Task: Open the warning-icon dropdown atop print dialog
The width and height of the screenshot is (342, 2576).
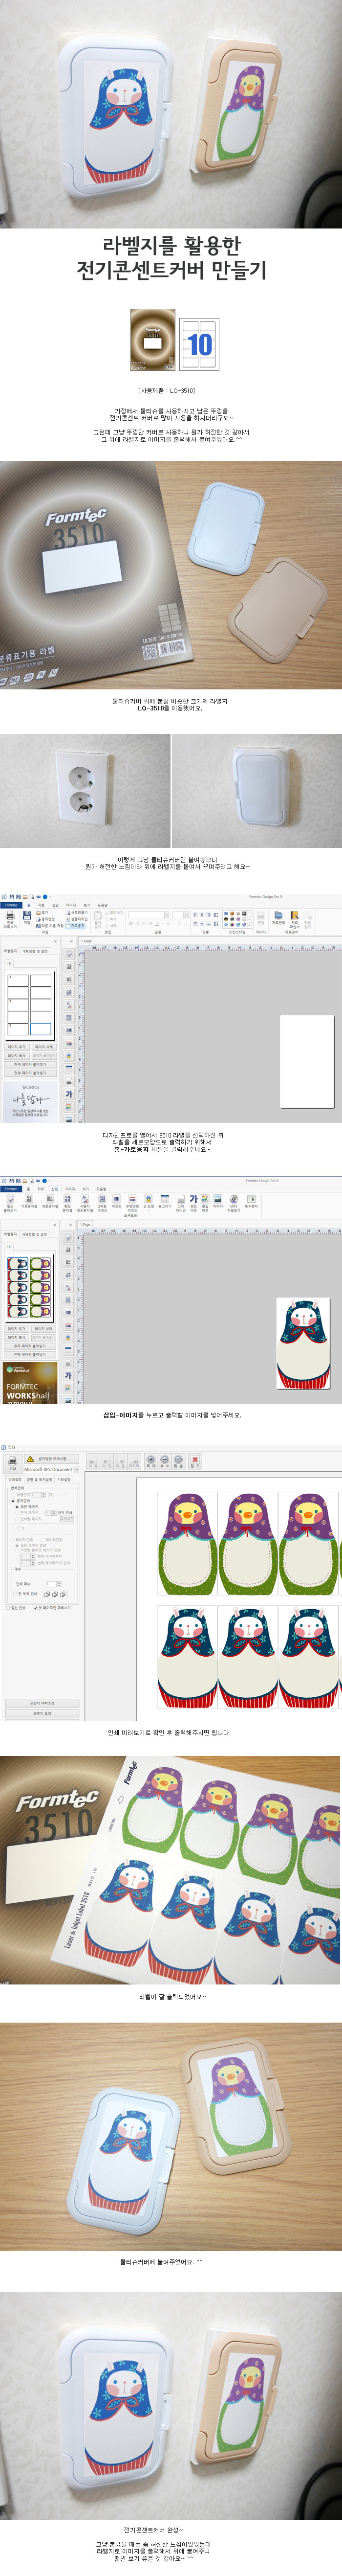Action: pyautogui.click(x=51, y=1459)
